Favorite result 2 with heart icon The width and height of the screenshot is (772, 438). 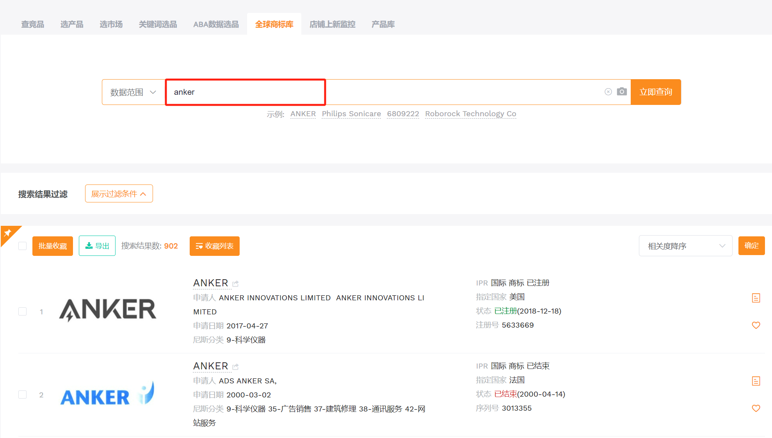click(x=756, y=408)
